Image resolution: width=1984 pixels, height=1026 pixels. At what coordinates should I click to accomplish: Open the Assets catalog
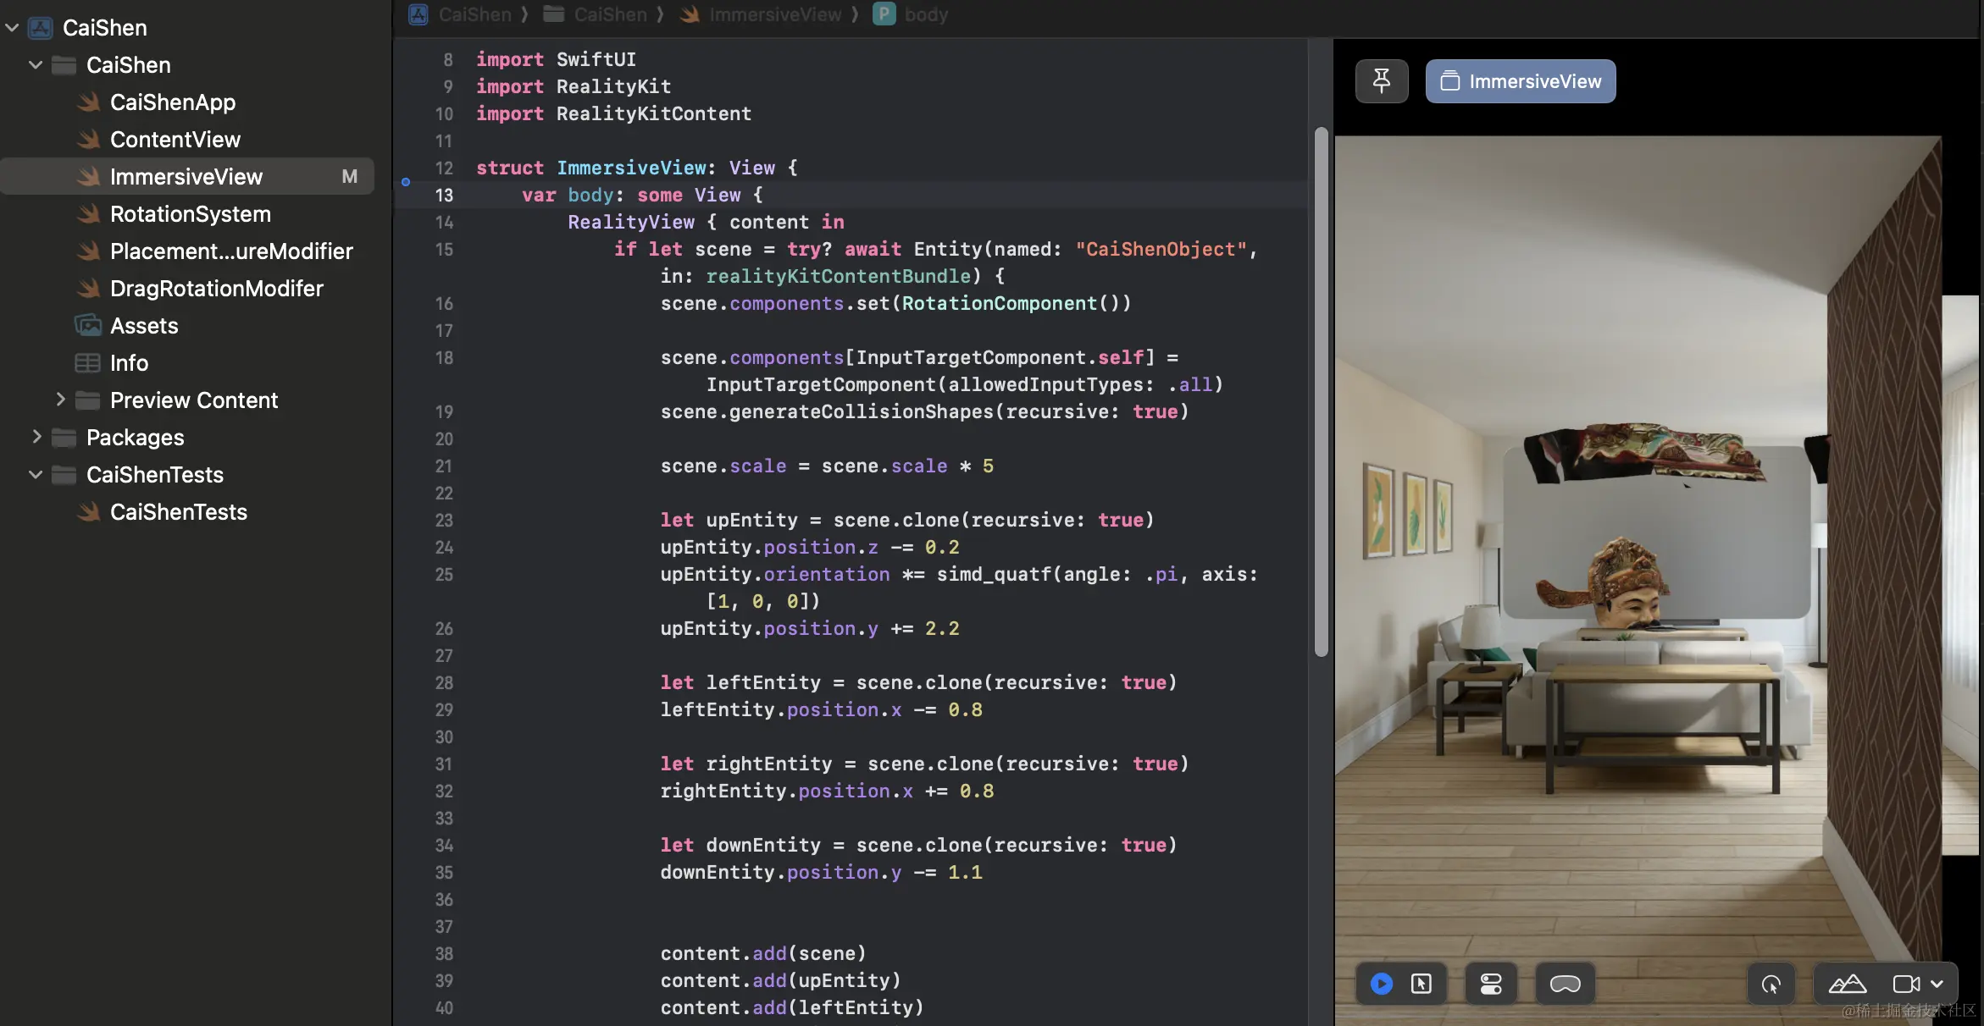(x=144, y=326)
